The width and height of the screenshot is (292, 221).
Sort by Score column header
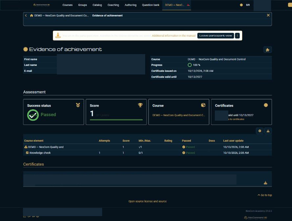pyautogui.click(x=126, y=141)
